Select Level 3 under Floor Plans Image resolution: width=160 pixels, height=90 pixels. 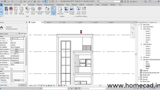pyautogui.click(x=148, y=35)
